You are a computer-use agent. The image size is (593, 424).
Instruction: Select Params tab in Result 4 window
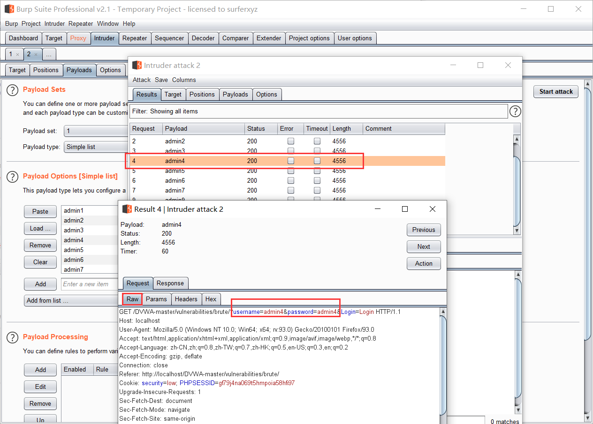click(x=156, y=299)
